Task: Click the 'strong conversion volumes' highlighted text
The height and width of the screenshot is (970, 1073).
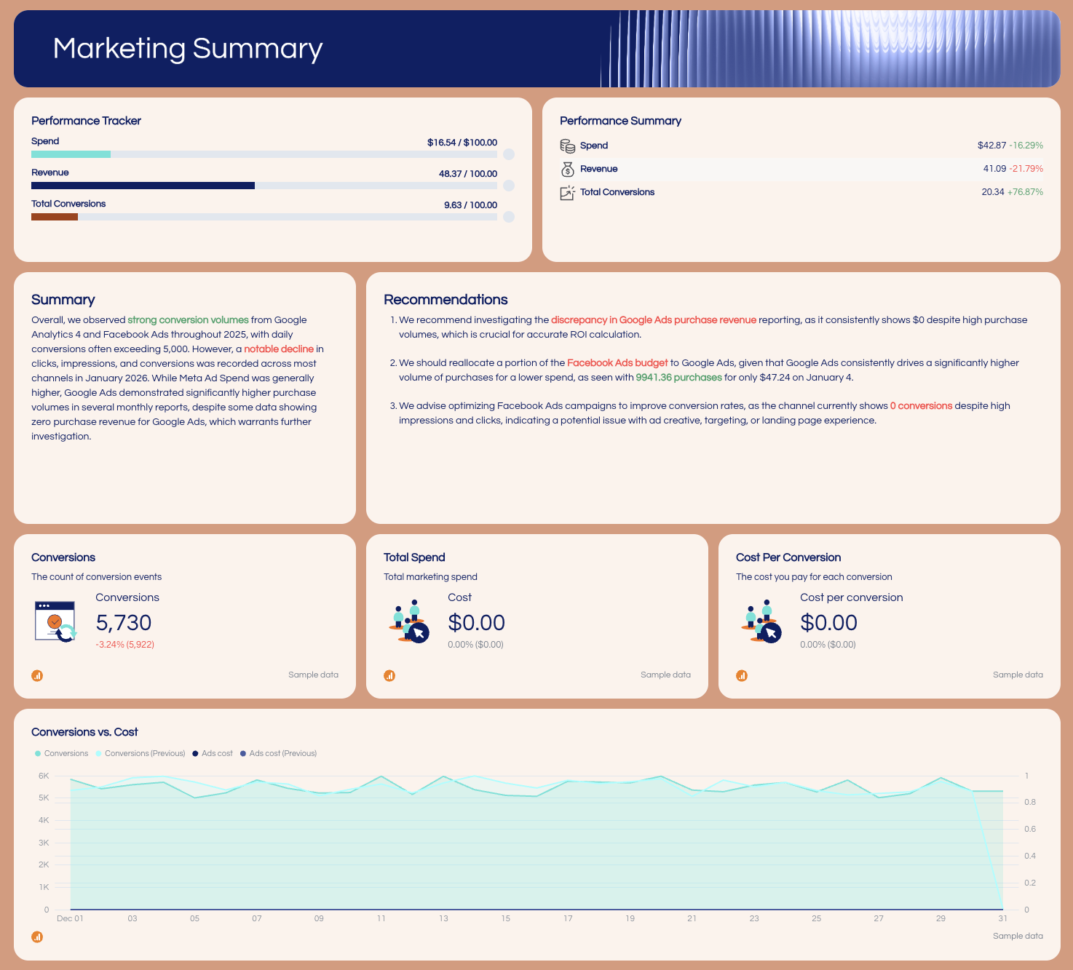Action: click(x=188, y=320)
